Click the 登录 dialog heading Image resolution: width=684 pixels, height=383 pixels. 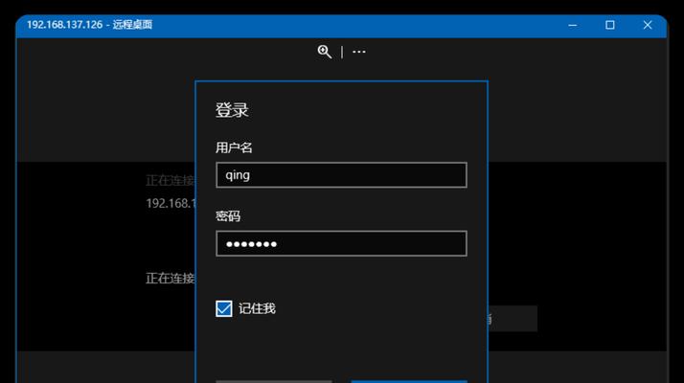click(232, 110)
